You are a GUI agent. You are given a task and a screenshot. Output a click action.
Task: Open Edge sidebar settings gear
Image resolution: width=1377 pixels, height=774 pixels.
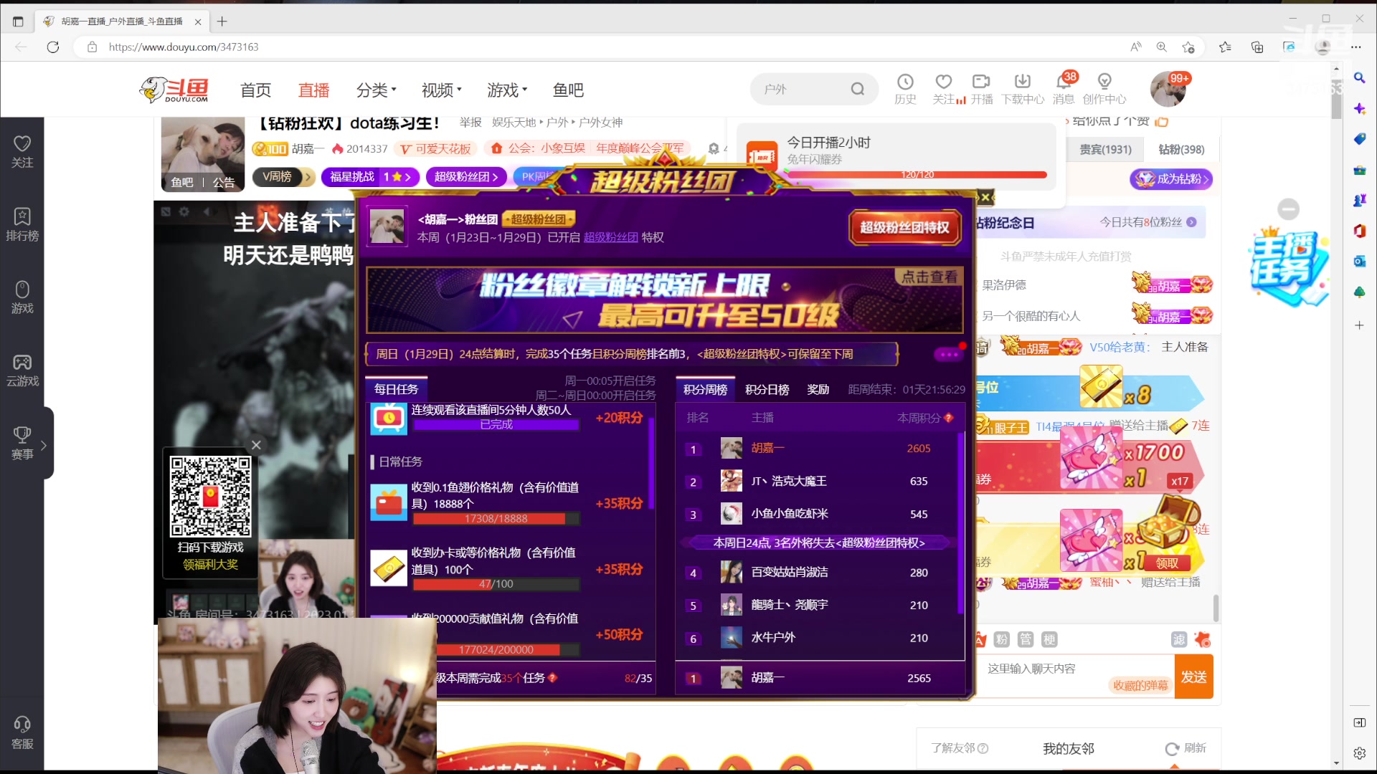[x=1360, y=753]
